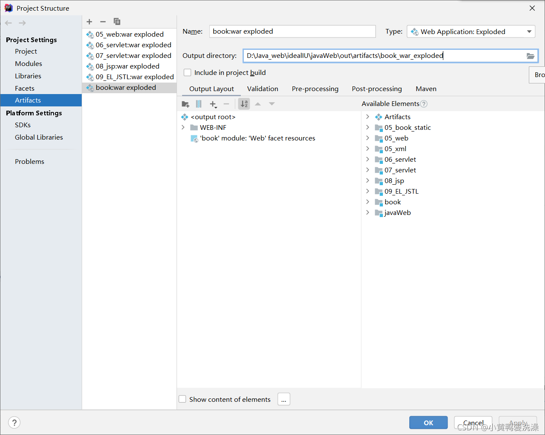
Task: Click the Create Archive icon in layout toolbar
Action: click(x=199, y=104)
